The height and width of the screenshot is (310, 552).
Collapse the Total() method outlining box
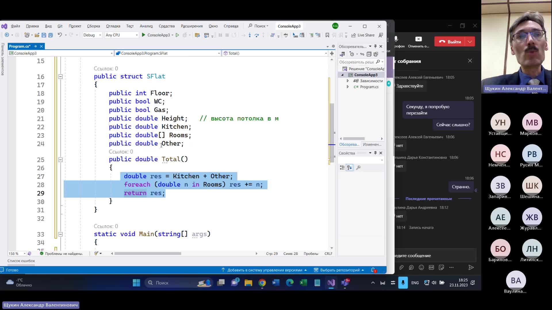[60, 160]
